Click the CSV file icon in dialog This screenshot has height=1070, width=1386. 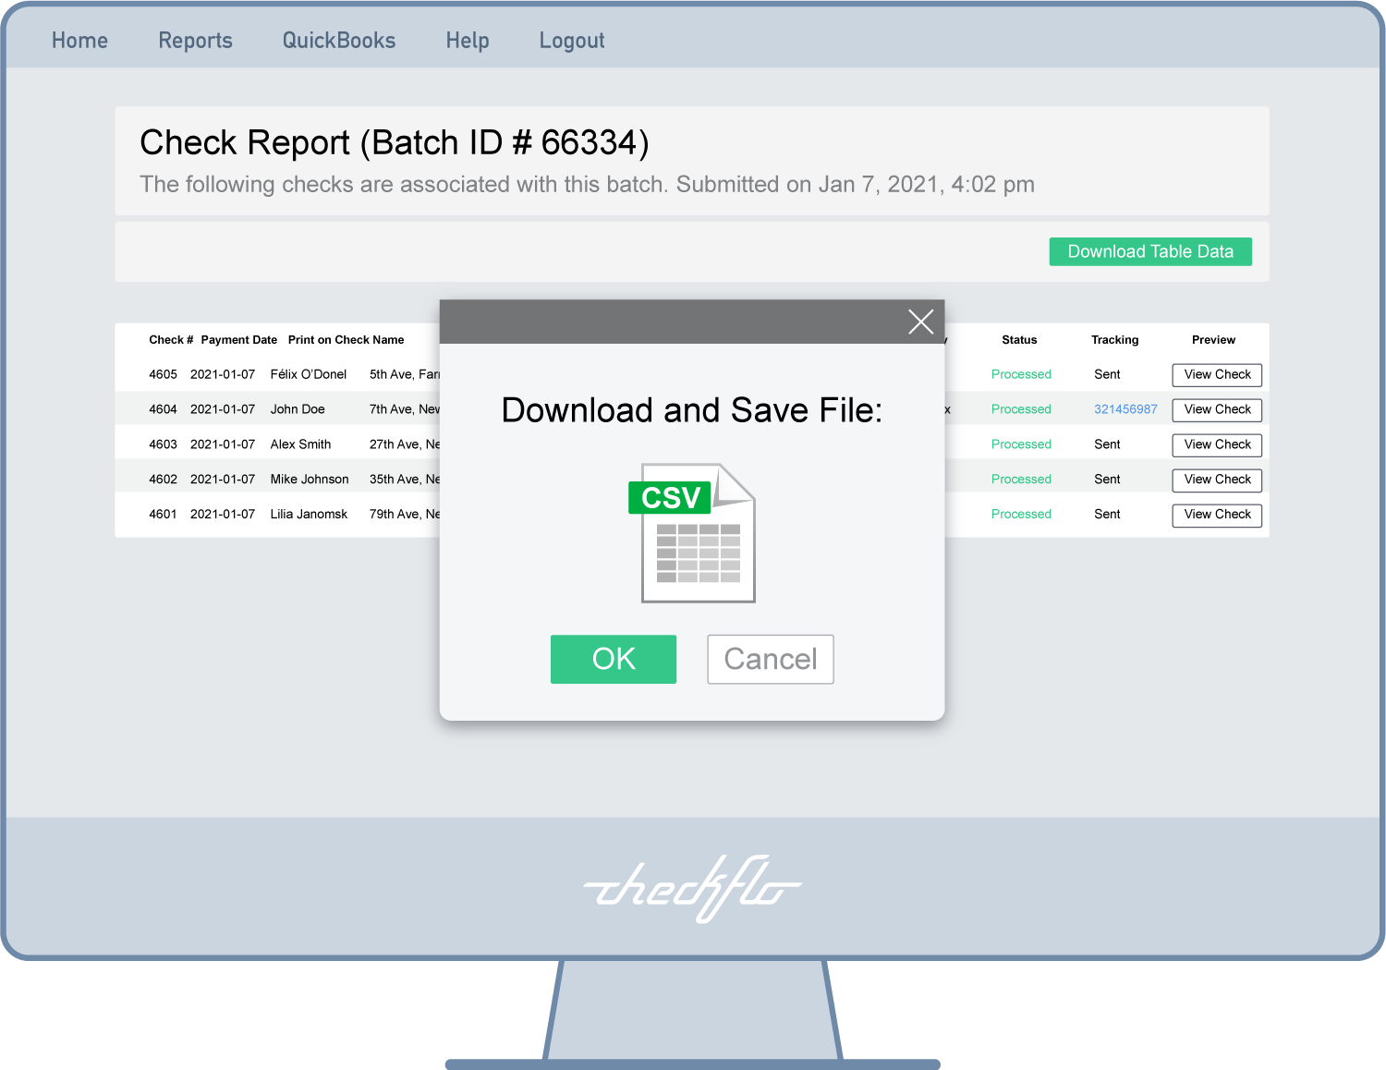[x=695, y=533]
